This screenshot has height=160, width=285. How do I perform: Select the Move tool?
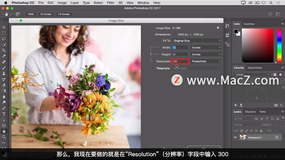click(4, 27)
